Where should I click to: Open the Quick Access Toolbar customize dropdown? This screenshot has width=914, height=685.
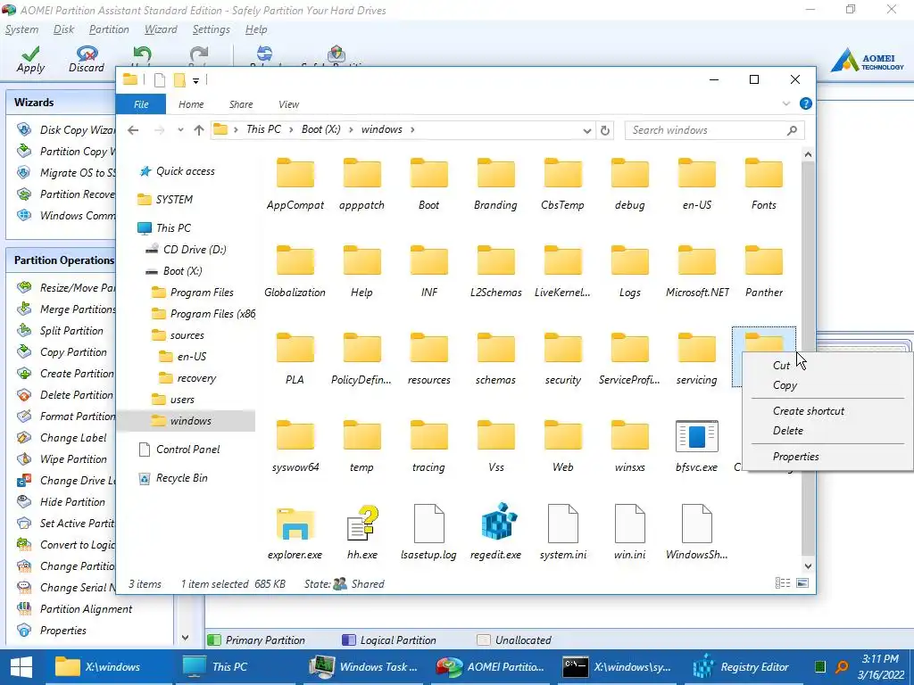195,81
